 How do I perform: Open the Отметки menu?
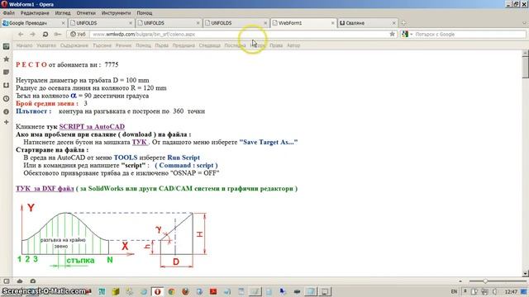[x=86, y=13]
